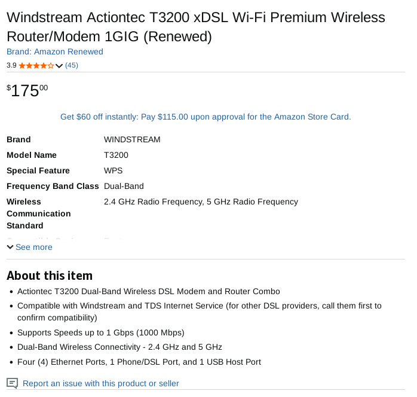
Task: Click the Dual-Band frequency band value
Action: click(x=124, y=186)
